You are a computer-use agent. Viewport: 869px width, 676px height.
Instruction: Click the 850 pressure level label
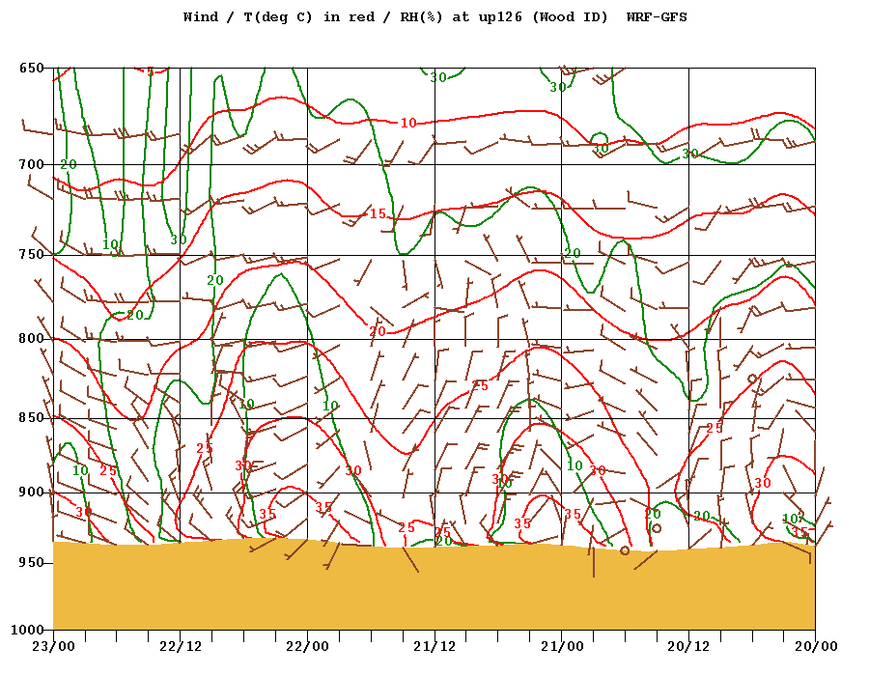(32, 418)
